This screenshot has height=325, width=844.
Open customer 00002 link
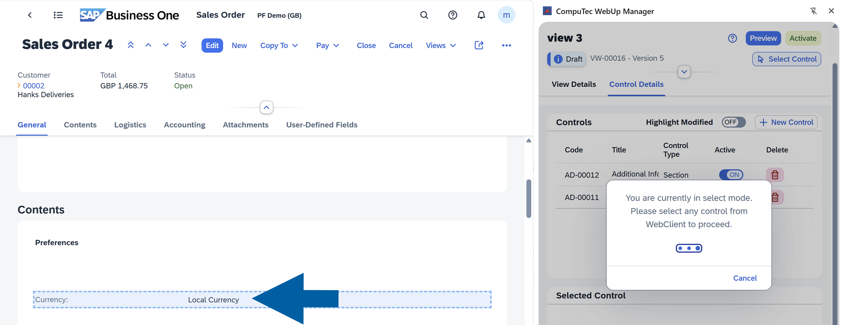pos(34,86)
